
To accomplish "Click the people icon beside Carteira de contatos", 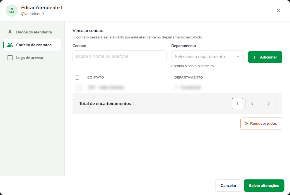I will point(10,45).
